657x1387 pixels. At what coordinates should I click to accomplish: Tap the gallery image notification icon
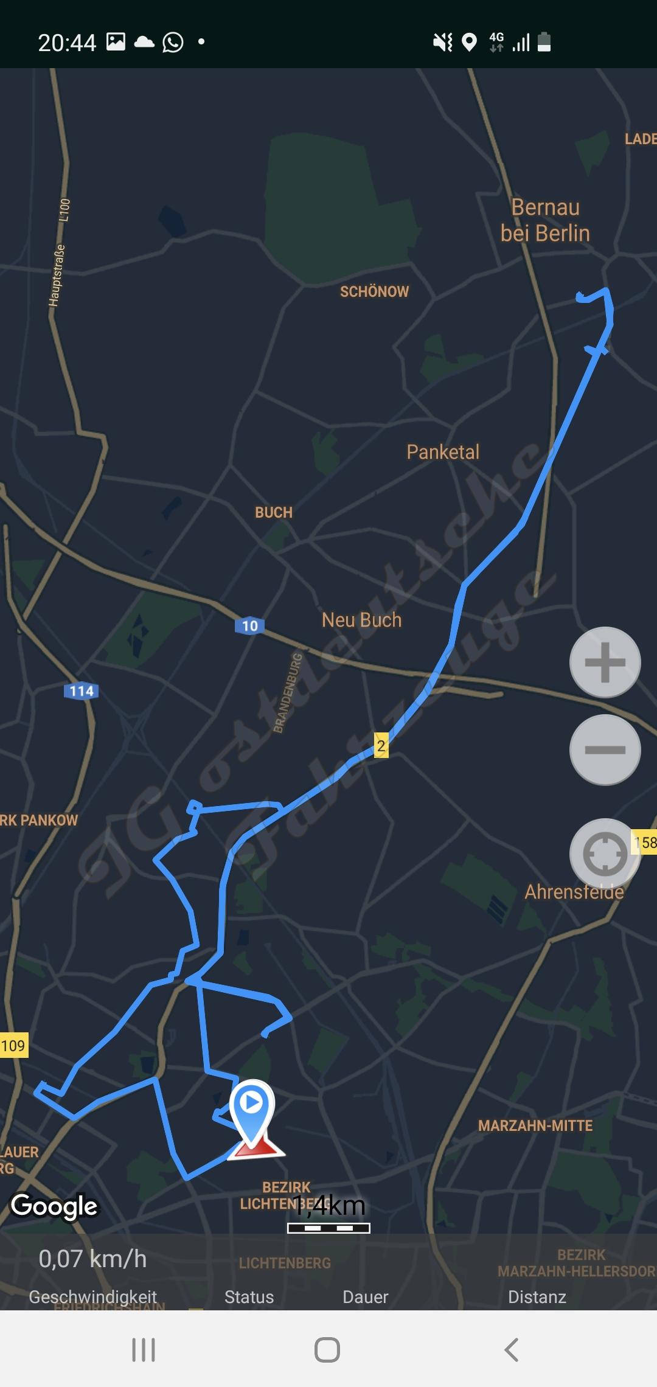[116, 41]
